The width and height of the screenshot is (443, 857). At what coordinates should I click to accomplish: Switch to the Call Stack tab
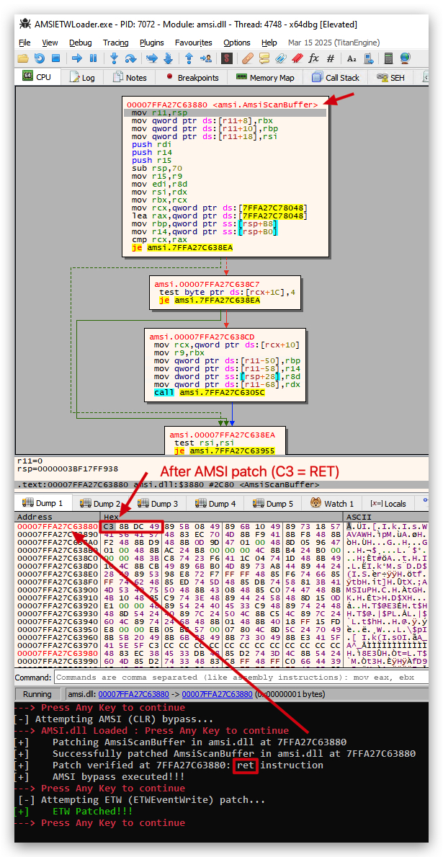click(x=336, y=78)
